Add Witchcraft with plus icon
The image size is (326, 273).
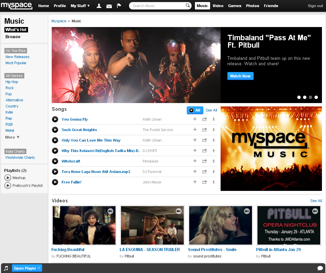[195, 161]
